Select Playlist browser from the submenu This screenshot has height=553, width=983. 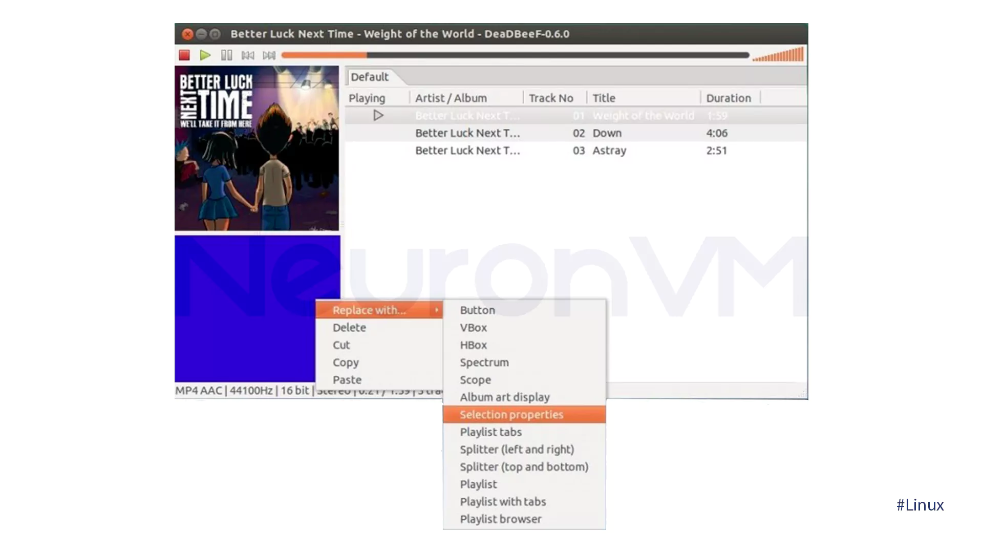[524, 519]
